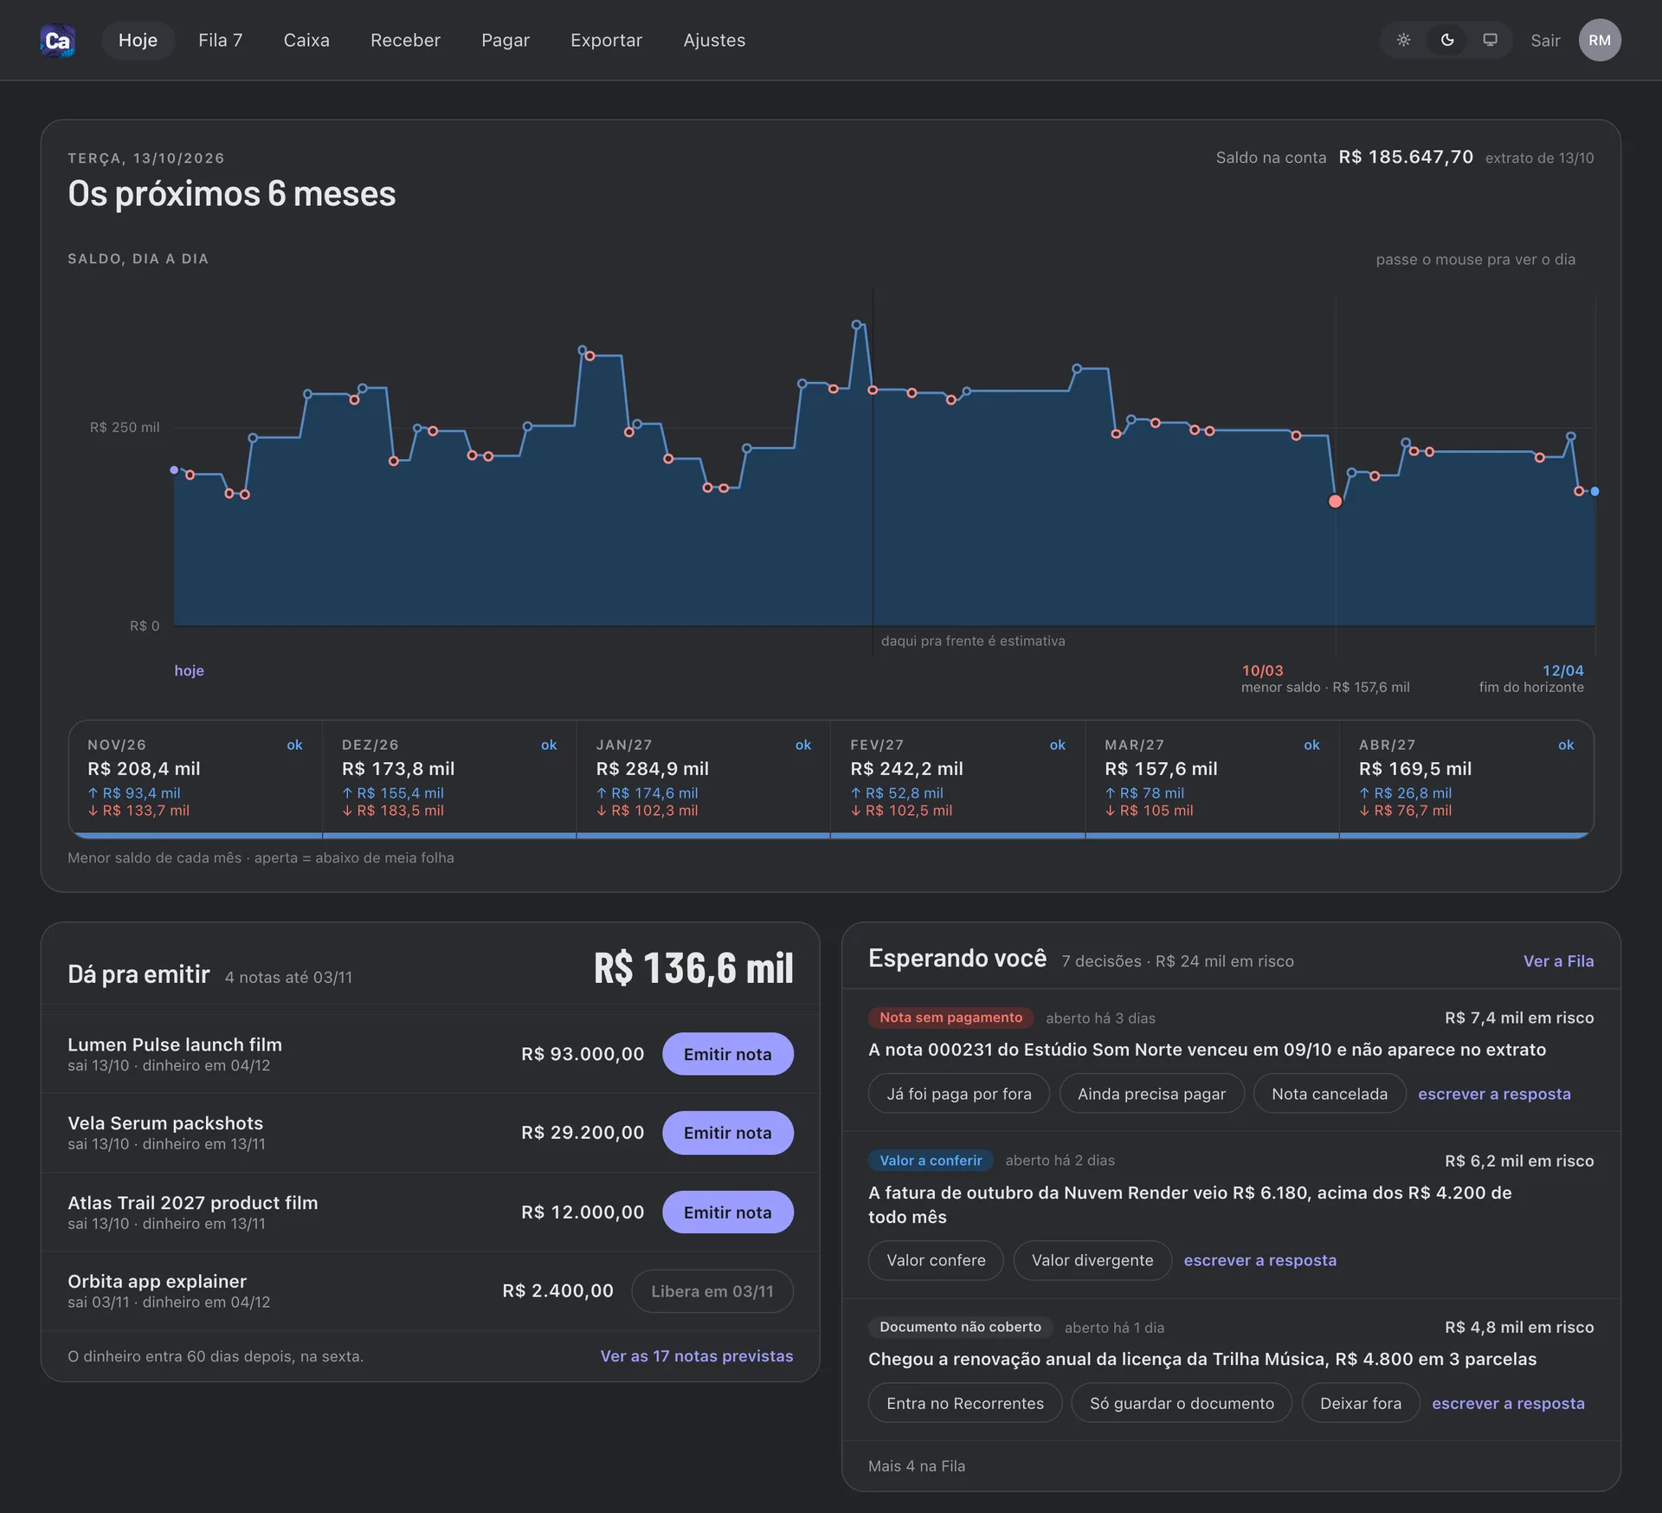This screenshot has width=1662, height=1513.
Task: Open the Hoje tab
Action: tap(138, 40)
